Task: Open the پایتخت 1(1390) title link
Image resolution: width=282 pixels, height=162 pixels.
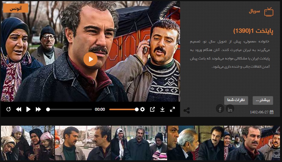Action: pos(253,31)
